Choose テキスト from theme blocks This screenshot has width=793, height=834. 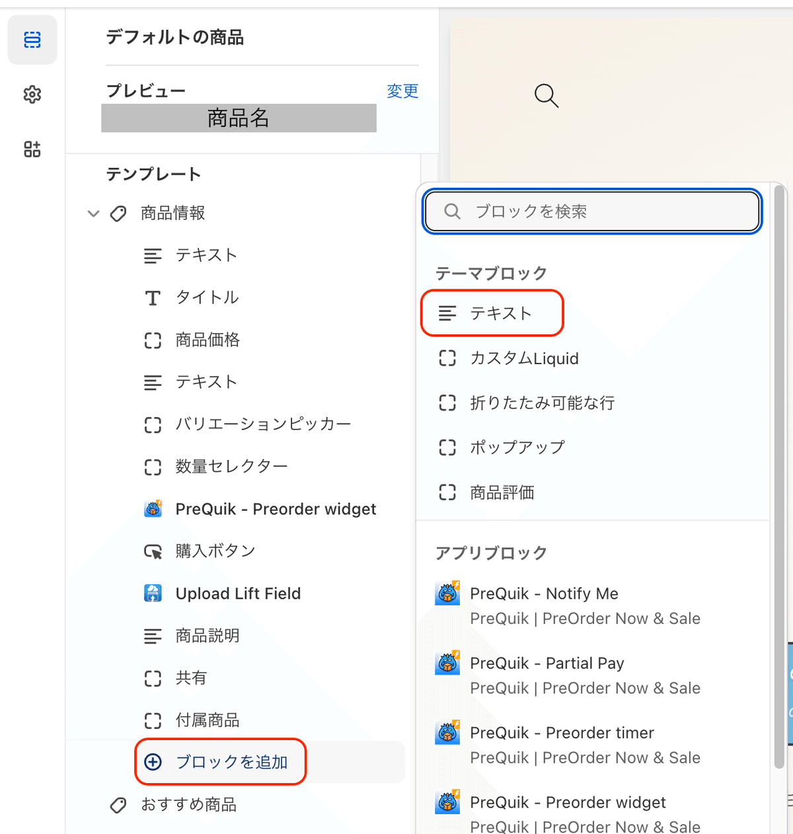pos(492,313)
